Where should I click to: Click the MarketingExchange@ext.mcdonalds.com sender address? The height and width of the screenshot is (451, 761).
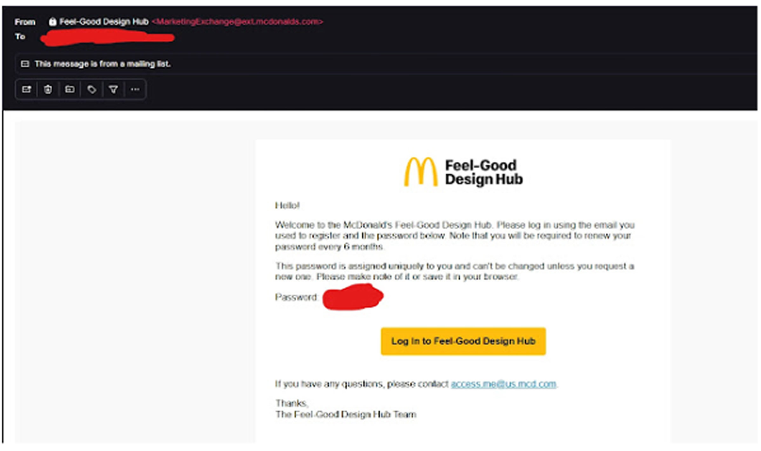237,22
